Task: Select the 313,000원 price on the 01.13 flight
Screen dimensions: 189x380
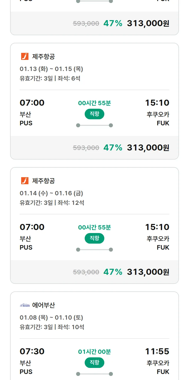Action: 148,147
